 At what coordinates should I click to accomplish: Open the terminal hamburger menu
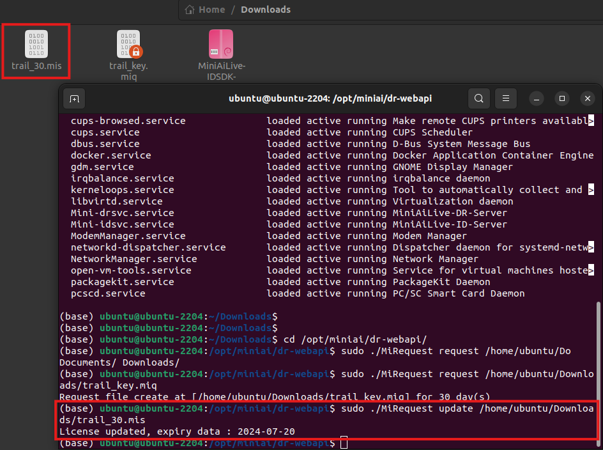505,98
